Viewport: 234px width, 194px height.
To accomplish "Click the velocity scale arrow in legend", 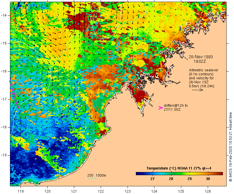I will (x=197, y=90).
